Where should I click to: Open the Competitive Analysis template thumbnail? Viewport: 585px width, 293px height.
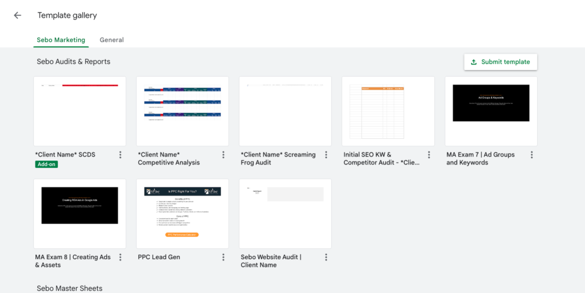(183, 111)
